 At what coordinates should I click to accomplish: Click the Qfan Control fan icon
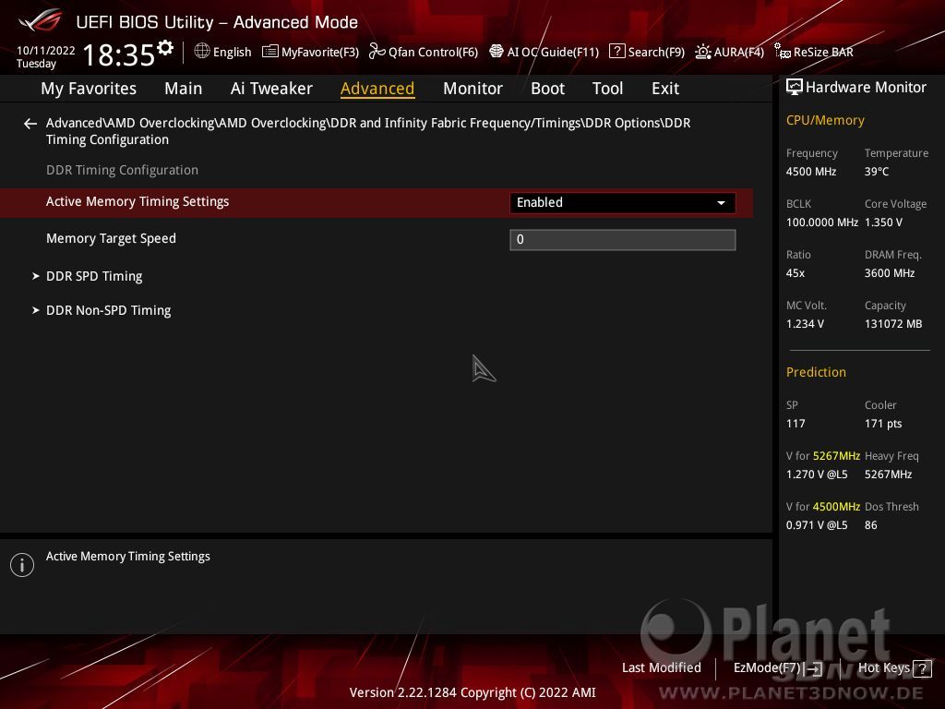coord(377,52)
